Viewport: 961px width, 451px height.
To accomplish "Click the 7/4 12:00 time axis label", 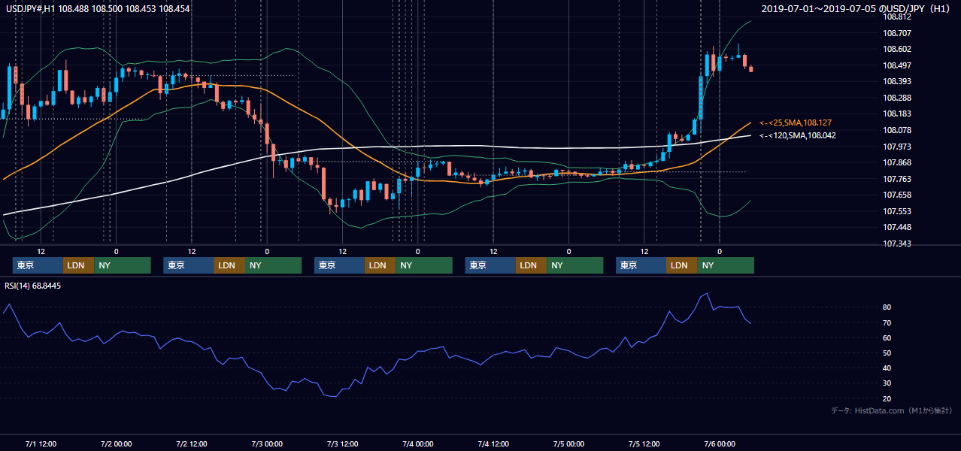I will 493,443.
